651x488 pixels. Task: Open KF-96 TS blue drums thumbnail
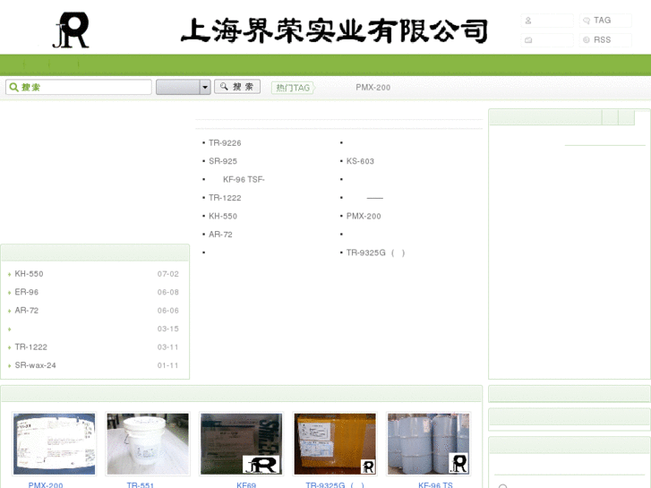click(x=428, y=443)
